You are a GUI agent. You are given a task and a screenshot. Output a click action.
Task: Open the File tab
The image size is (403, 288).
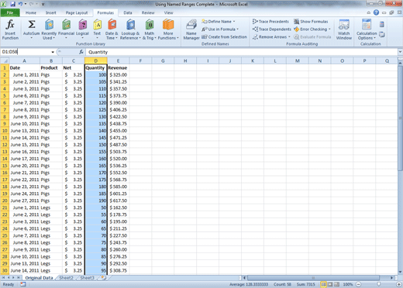[x=10, y=12]
